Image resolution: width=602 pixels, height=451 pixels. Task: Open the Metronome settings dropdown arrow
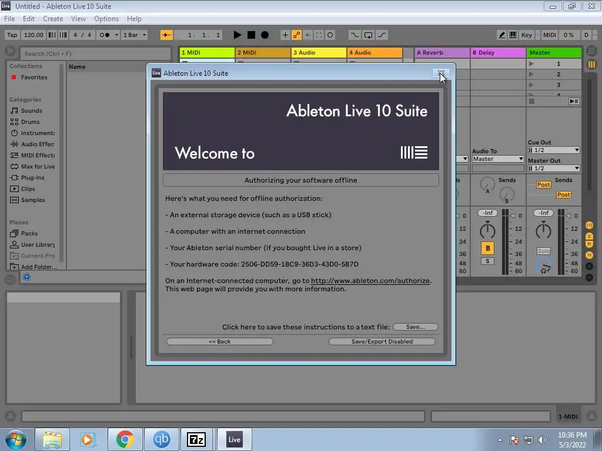pyautogui.click(x=116, y=35)
